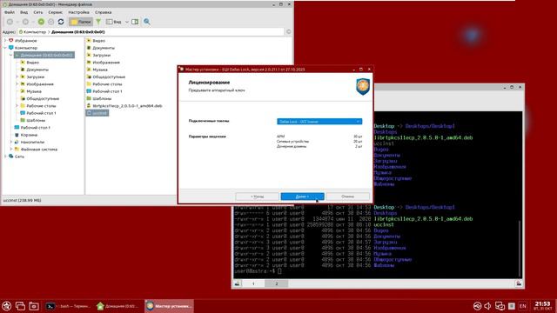Click the Dallas Lock shield logo
The width and height of the screenshot is (557, 313).
(363, 86)
